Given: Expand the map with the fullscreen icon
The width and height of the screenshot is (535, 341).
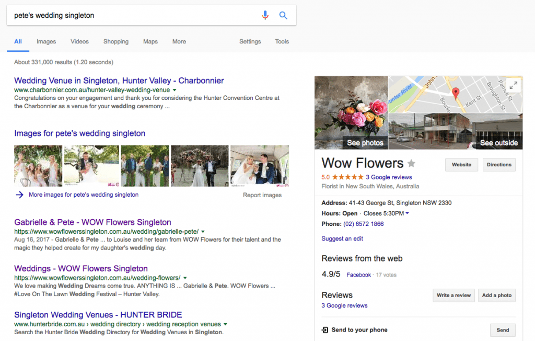Looking at the screenshot, I should click(514, 85).
